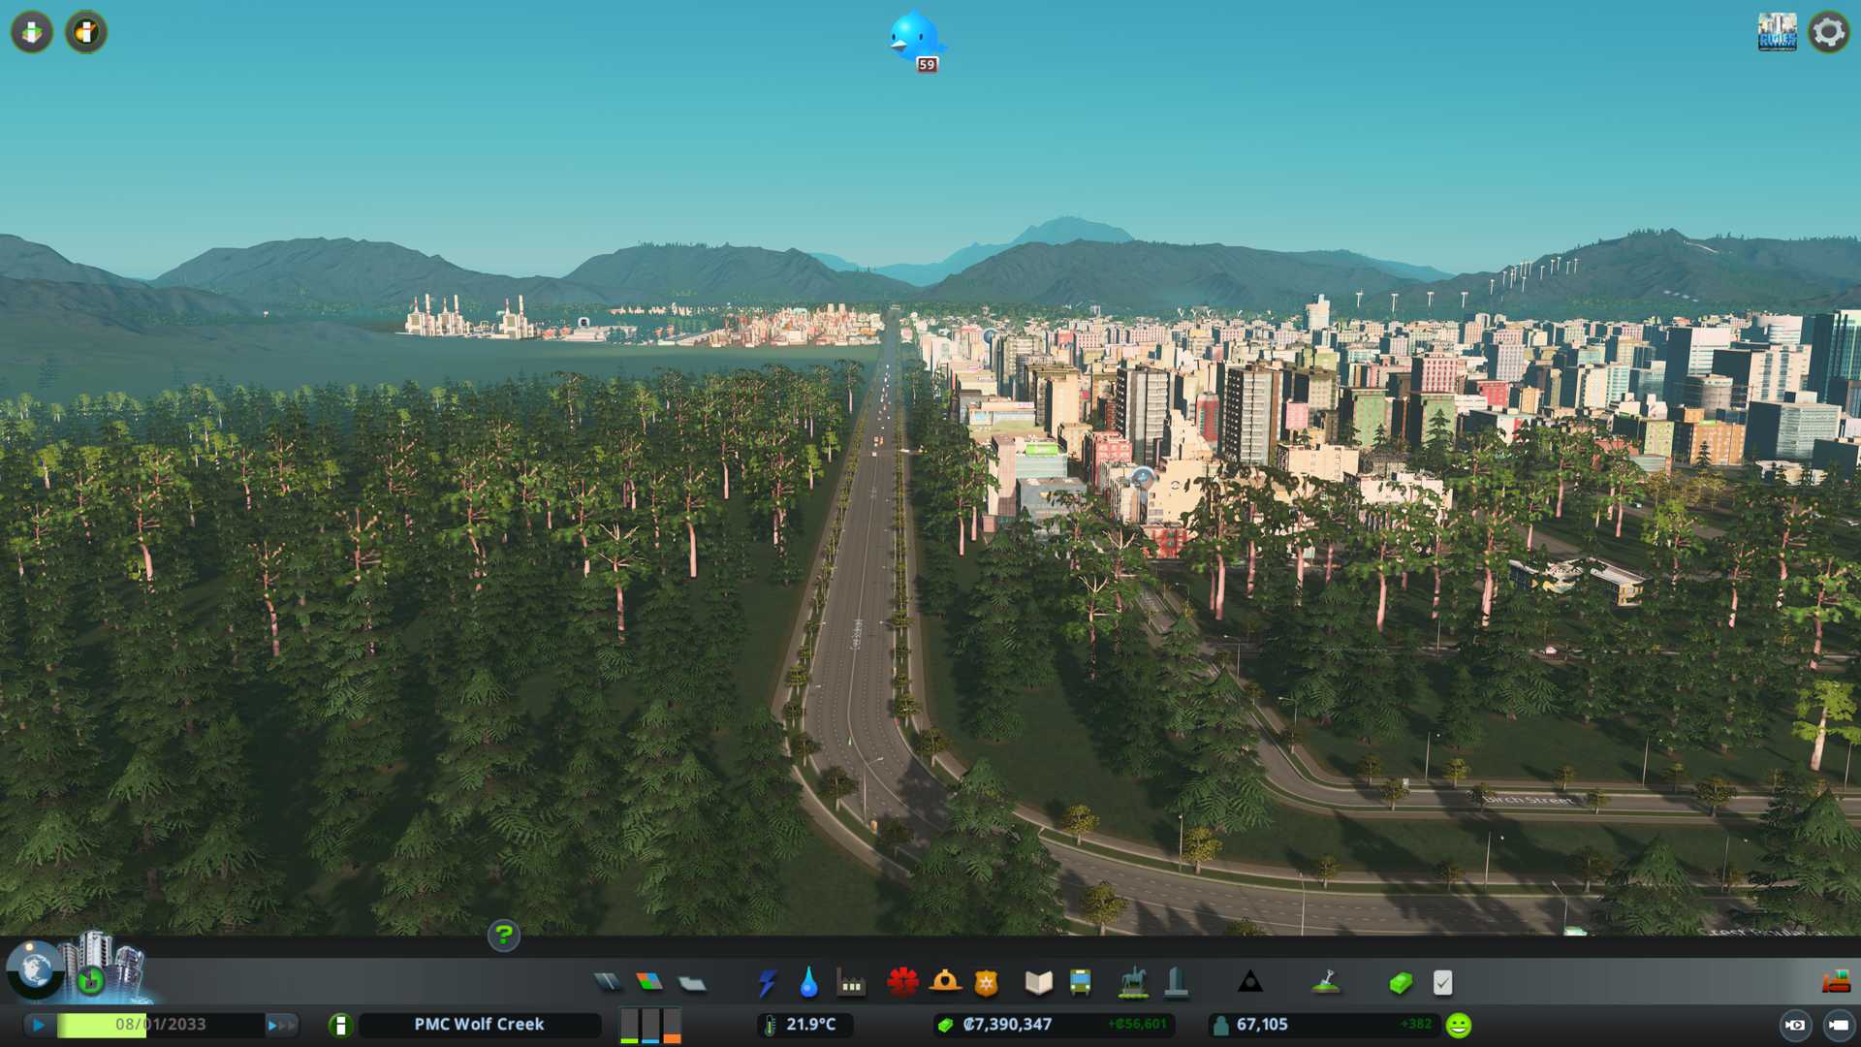Open the Electricity menu
The height and width of the screenshot is (1047, 1861).
click(767, 983)
